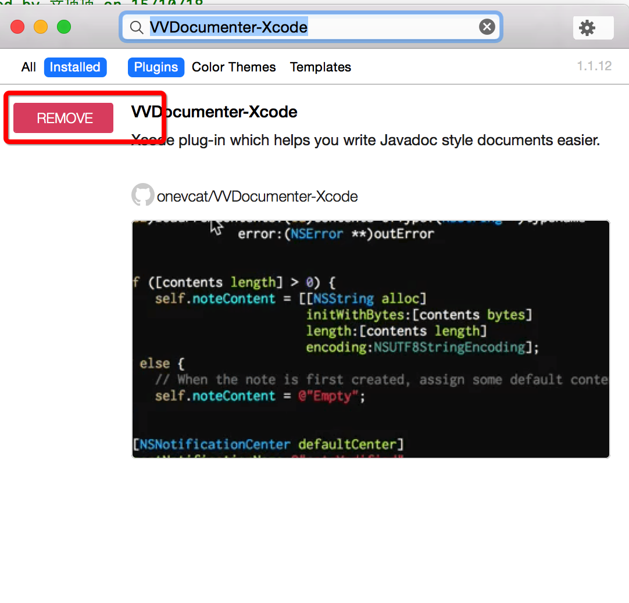
Task: Open the code screenshot preview
Action: pyautogui.click(x=370, y=339)
